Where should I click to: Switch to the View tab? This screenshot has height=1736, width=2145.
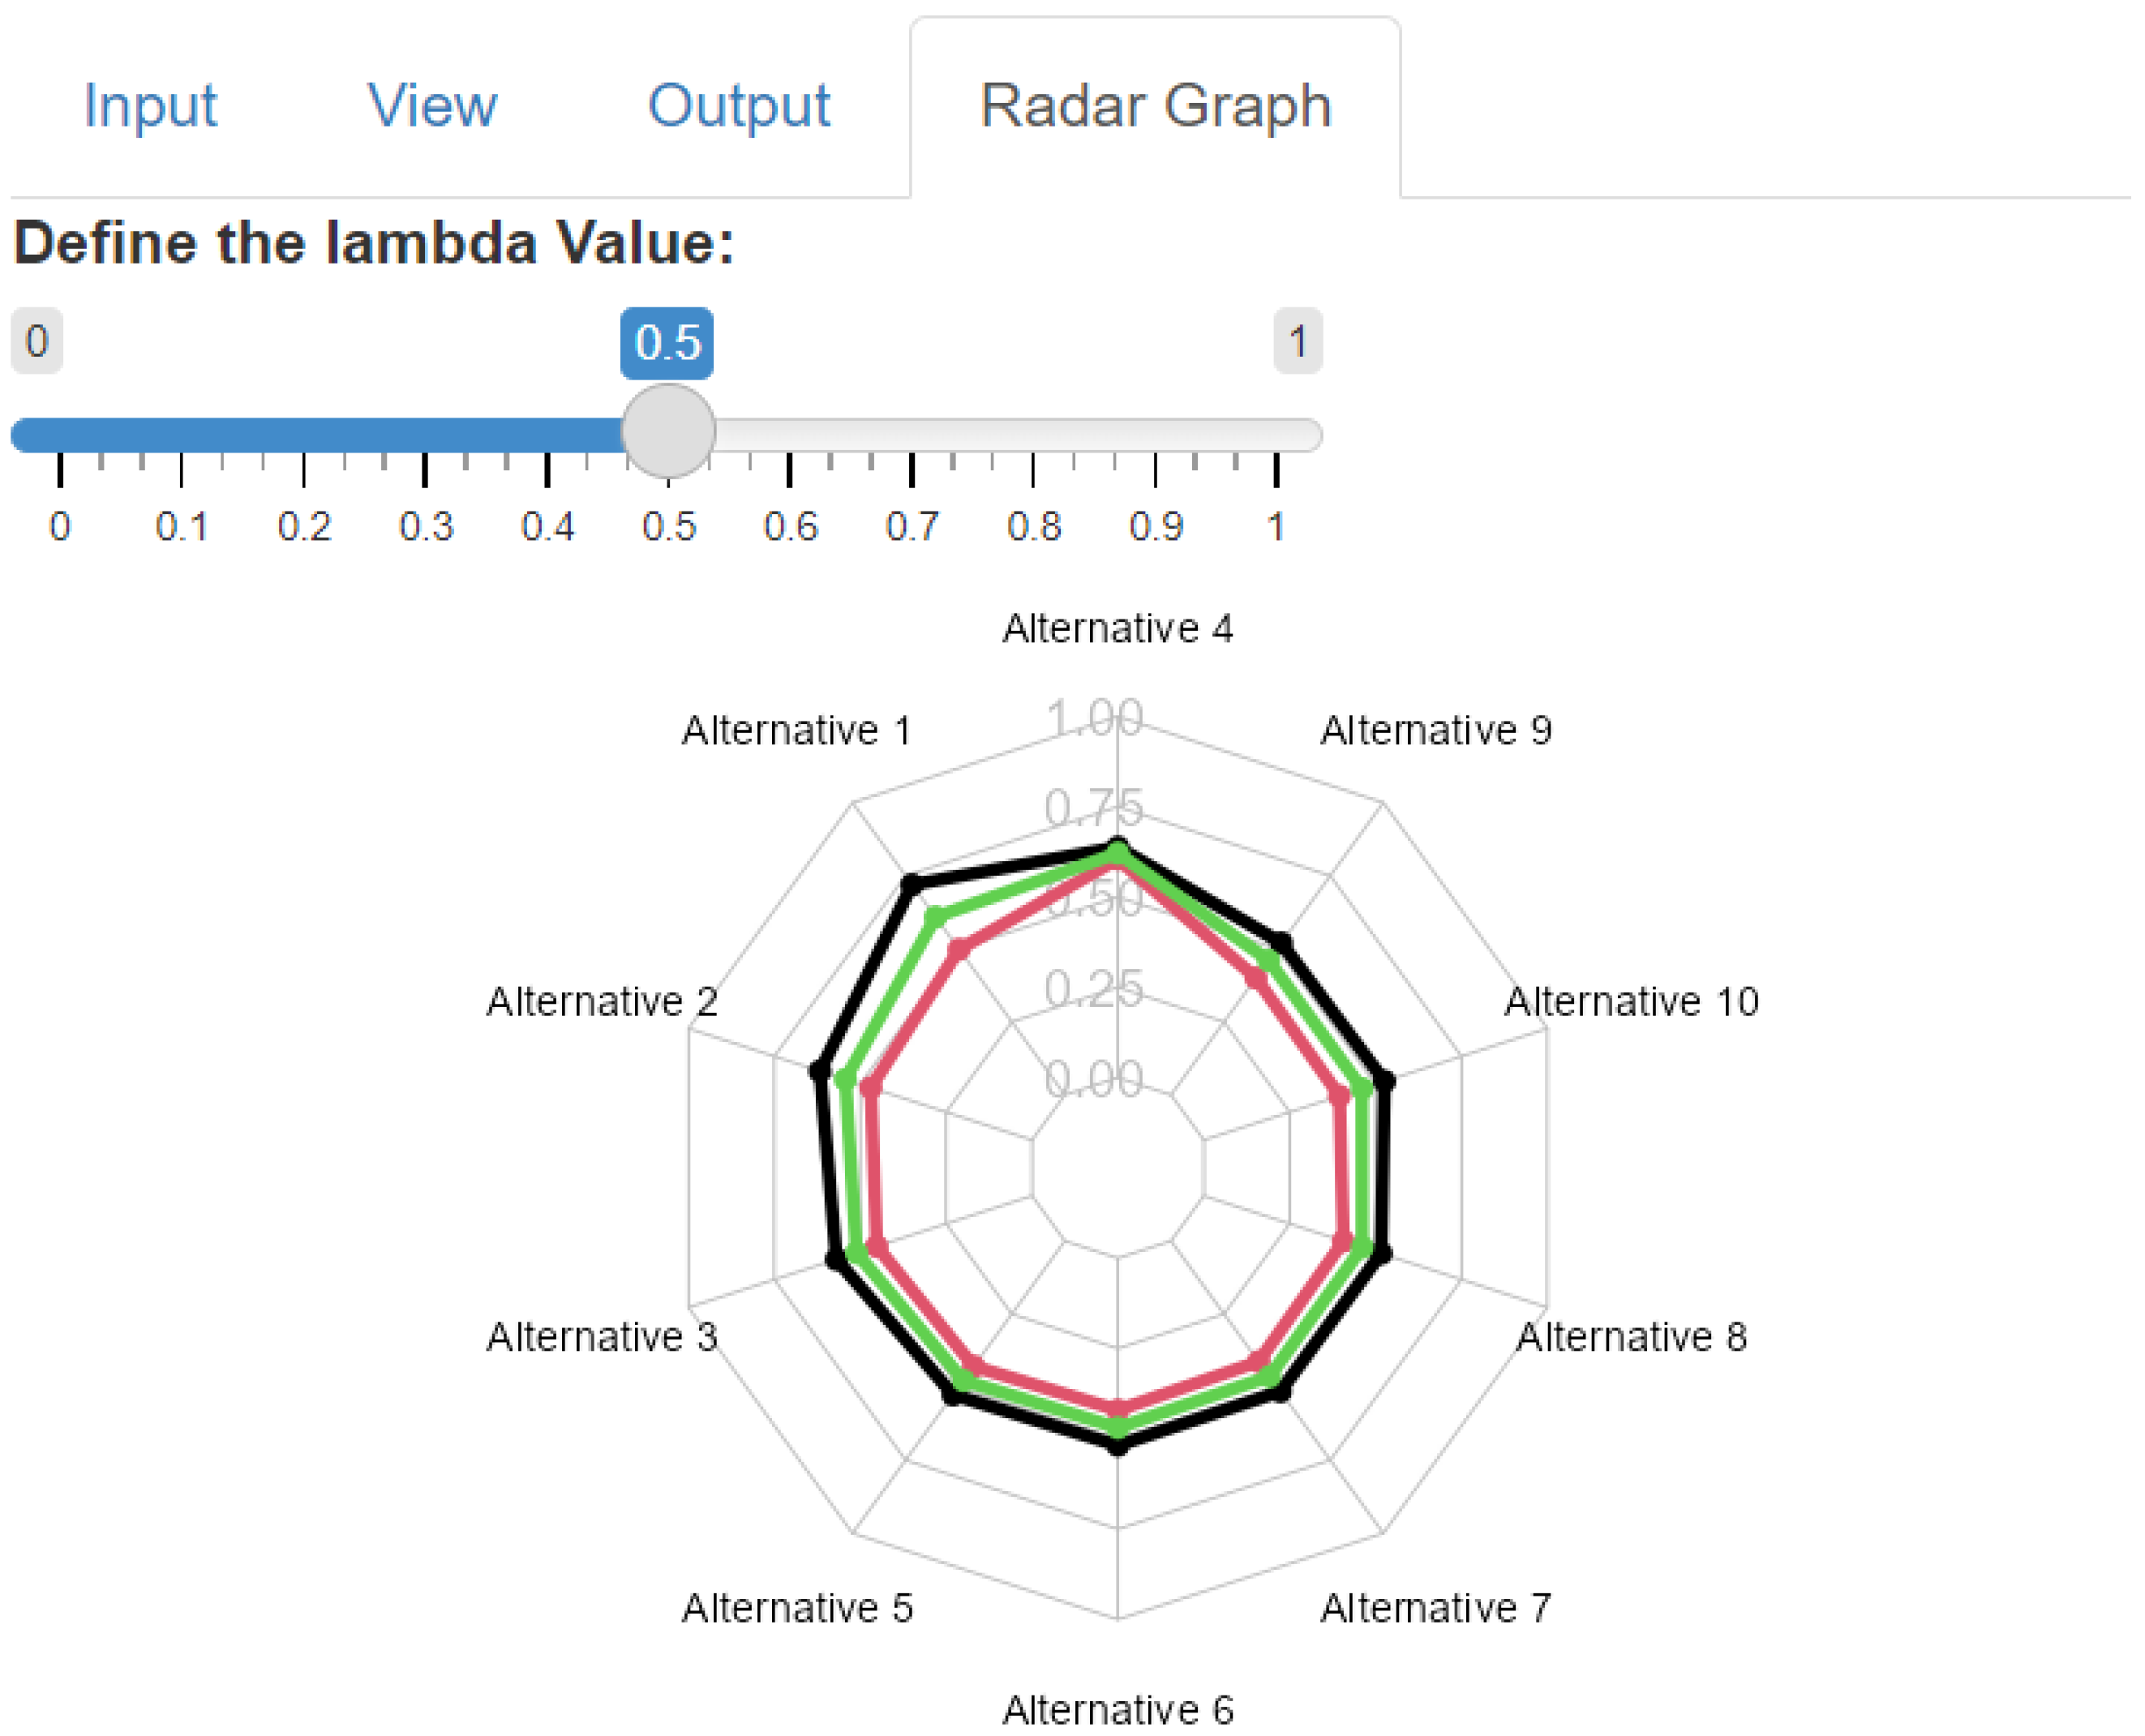(432, 106)
